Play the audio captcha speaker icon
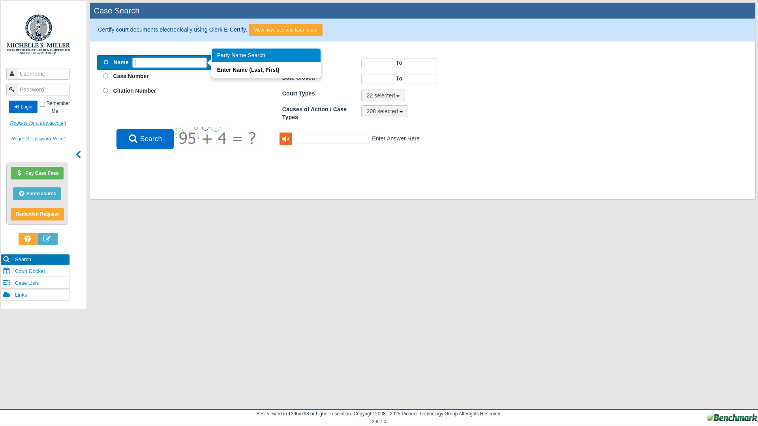Image resolution: width=758 pixels, height=426 pixels. [285, 139]
